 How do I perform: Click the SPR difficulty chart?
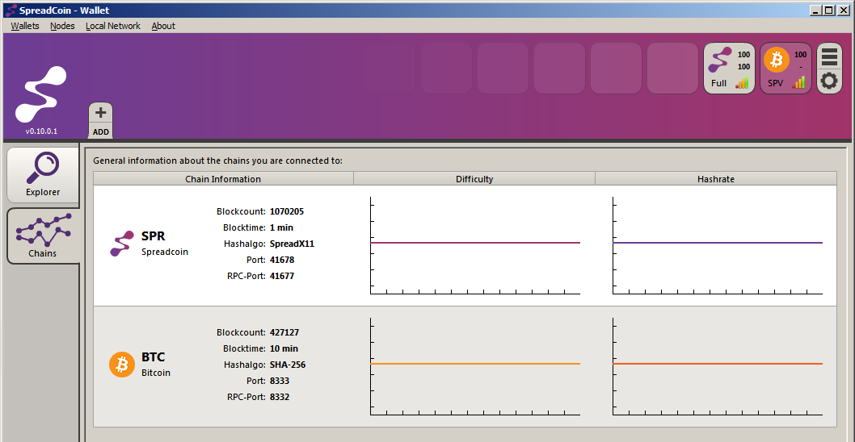tap(475, 245)
